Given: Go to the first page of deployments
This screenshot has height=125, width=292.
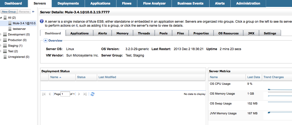Looking at the screenshot, I should (x=44, y=94).
